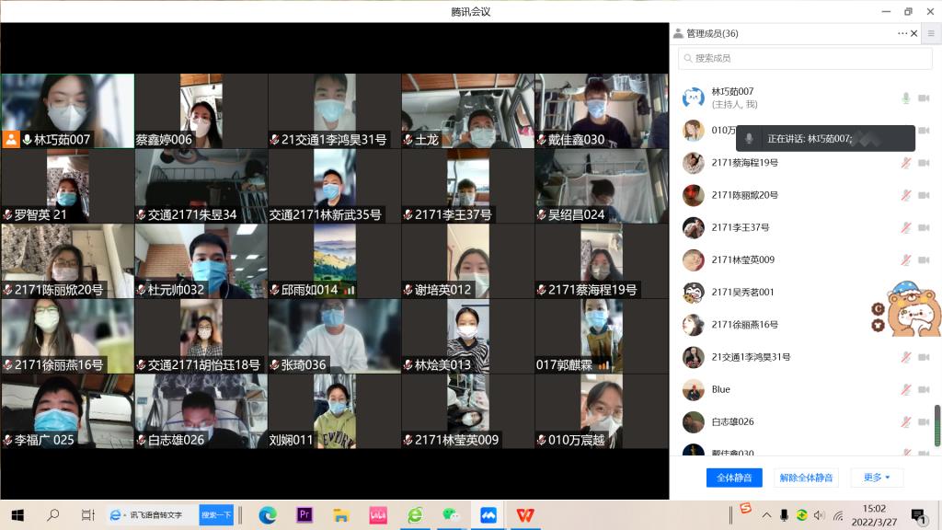Open WeChat from the taskbar
This screenshot has width=942, height=530.
click(x=451, y=515)
